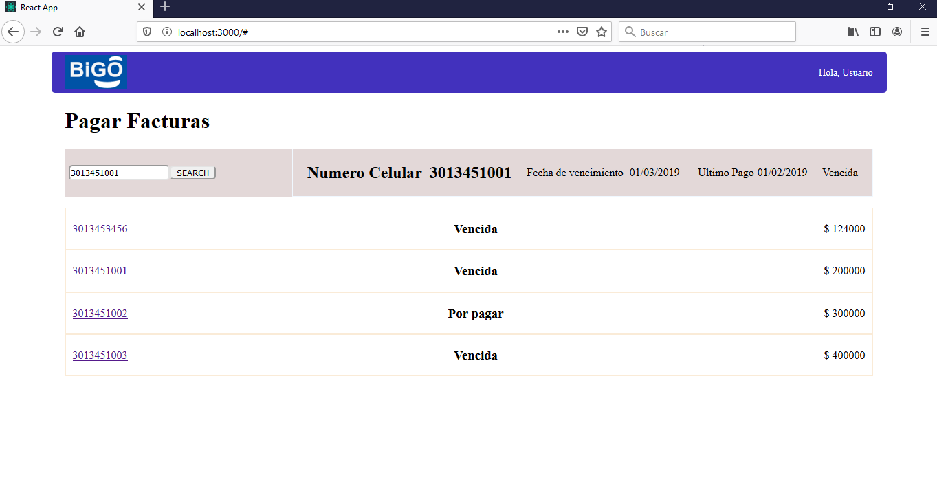
Task: Click the Vencida status in summary bar
Action: [x=840, y=173]
